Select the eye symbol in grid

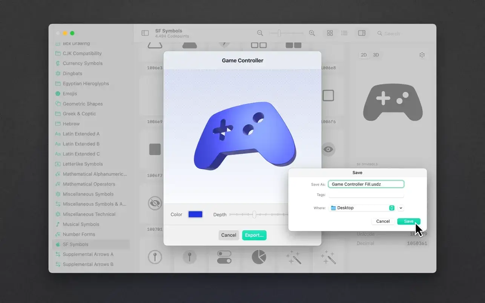(x=328, y=149)
